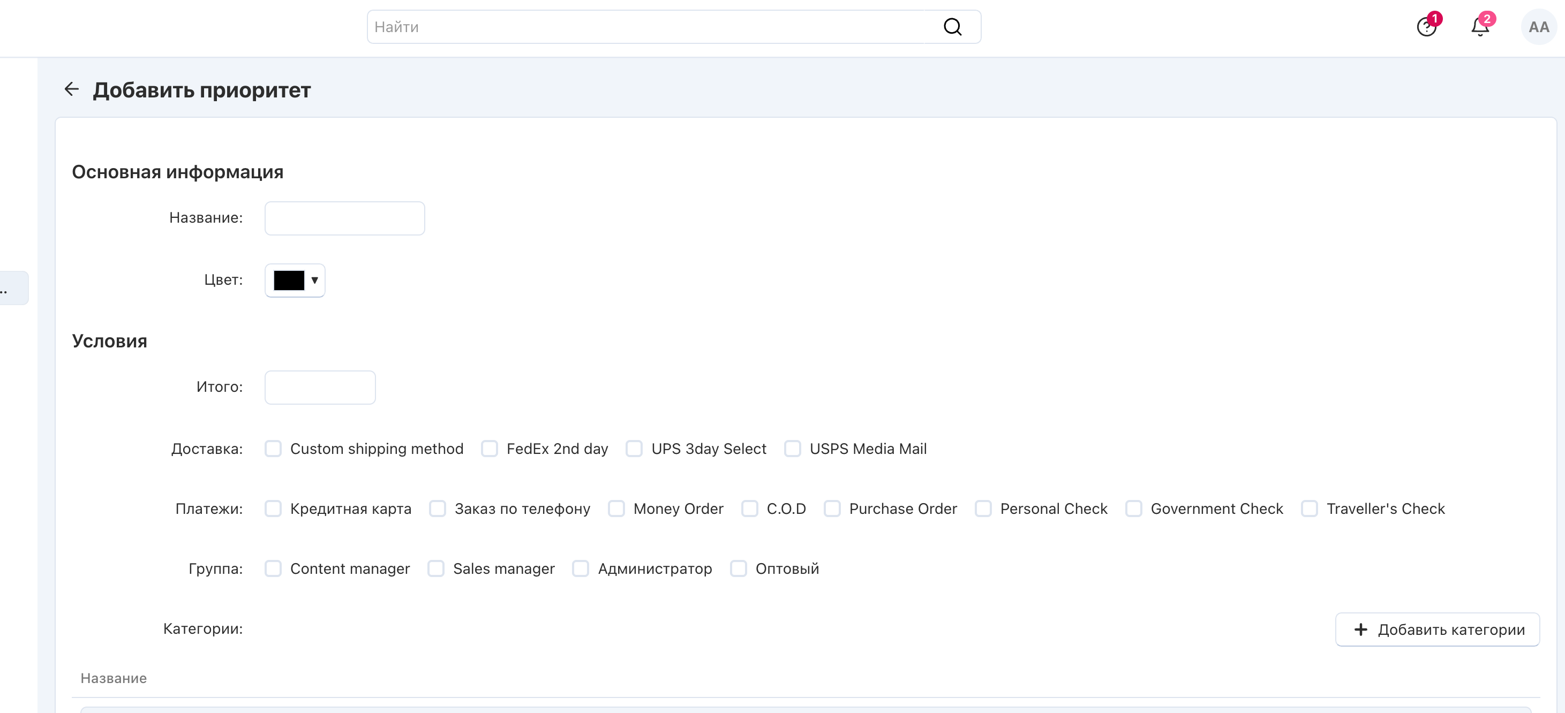Viewport: 1565px width, 713px height.
Task: Check FedEx 2nd day
Action: (490, 448)
